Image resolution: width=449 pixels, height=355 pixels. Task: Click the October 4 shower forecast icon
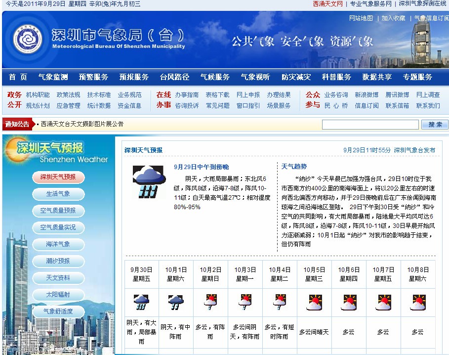click(280, 302)
